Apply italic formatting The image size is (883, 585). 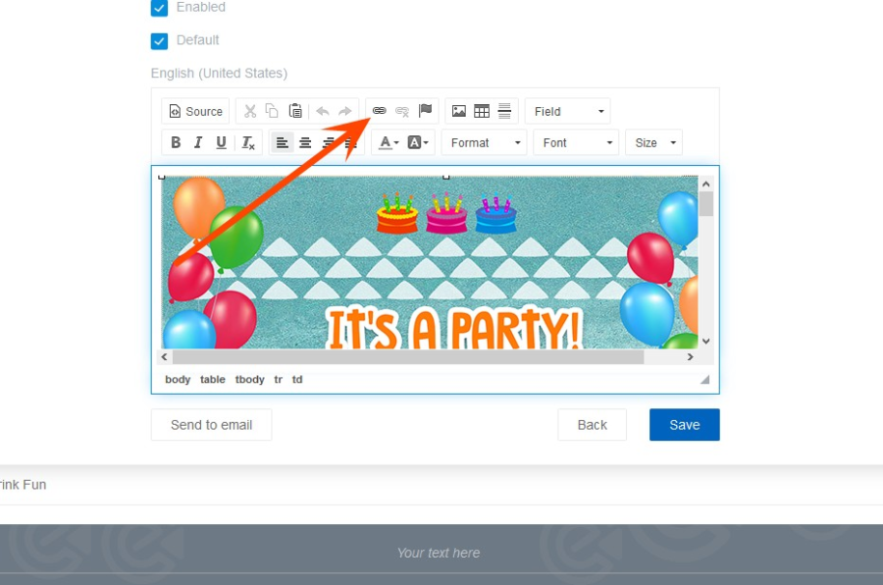point(198,142)
